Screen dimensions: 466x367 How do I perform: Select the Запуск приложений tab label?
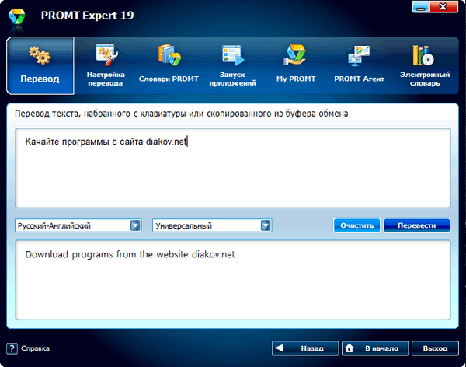coord(232,79)
